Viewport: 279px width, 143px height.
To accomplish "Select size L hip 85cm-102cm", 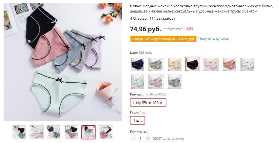I will [x=148, y=103].
